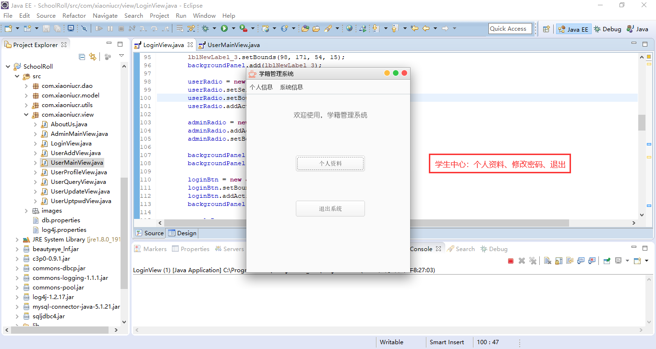Open 系统信息 menu in the dialog
The image size is (656, 349).
(x=292, y=87)
